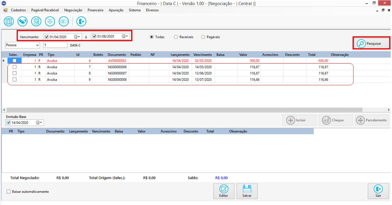The height and width of the screenshot is (205, 392).
Task: Select the Todas radio option
Action: (157, 37)
